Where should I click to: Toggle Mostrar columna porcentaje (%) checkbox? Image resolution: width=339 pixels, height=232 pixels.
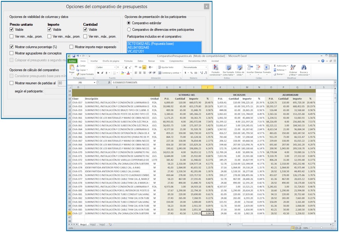(12, 46)
